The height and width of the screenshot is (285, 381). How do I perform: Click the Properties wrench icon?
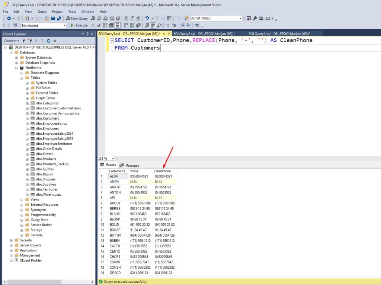[255, 18]
